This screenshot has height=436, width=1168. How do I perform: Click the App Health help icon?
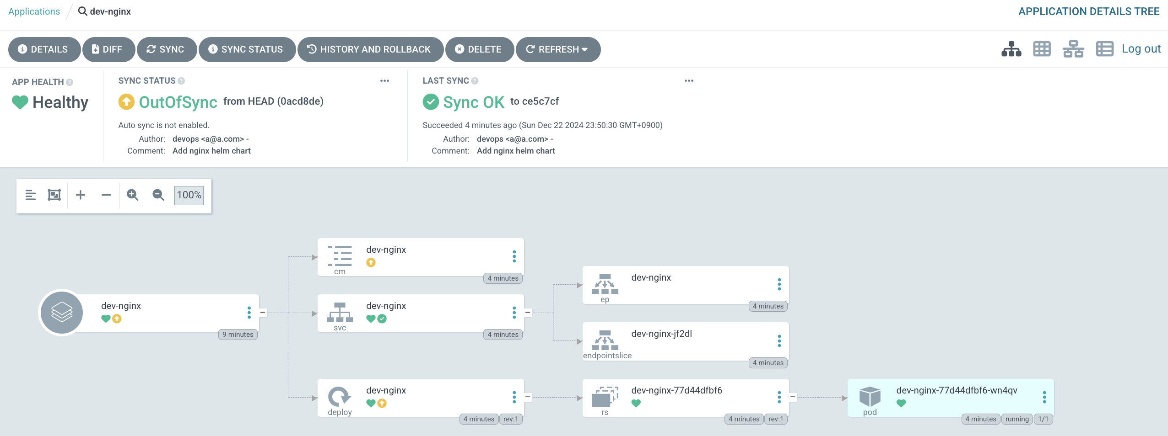[70, 82]
